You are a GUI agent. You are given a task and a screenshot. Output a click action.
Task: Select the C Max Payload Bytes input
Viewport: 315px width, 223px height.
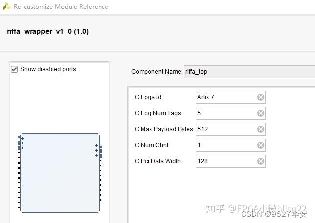click(x=225, y=129)
